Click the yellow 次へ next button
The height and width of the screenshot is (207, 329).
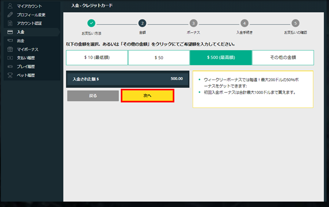click(x=148, y=95)
